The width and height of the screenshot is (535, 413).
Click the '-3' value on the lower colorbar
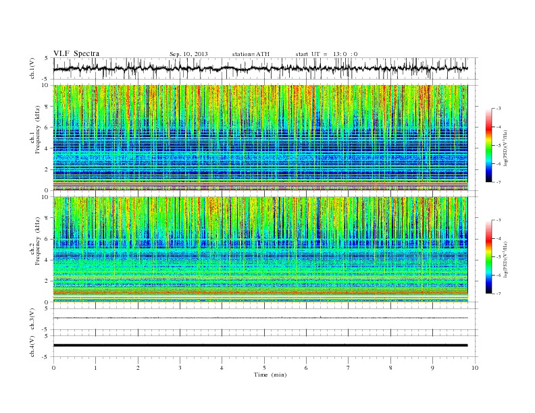(x=498, y=220)
